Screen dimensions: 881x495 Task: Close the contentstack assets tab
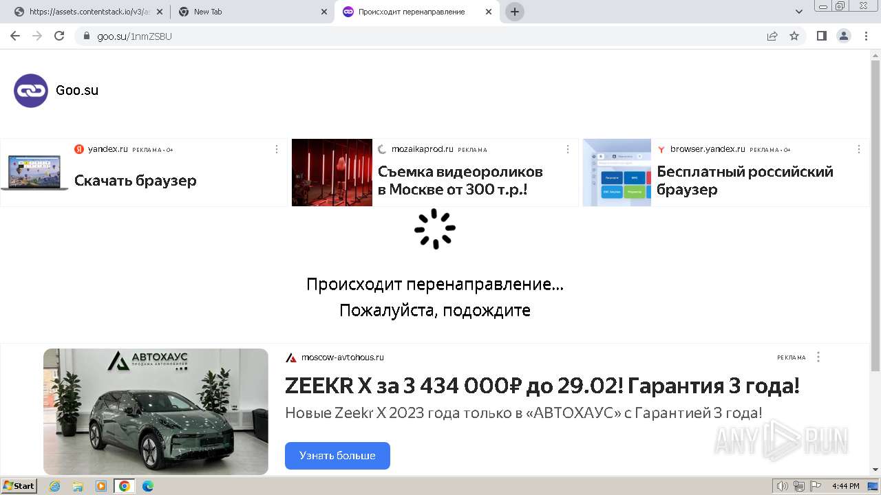click(x=159, y=12)
